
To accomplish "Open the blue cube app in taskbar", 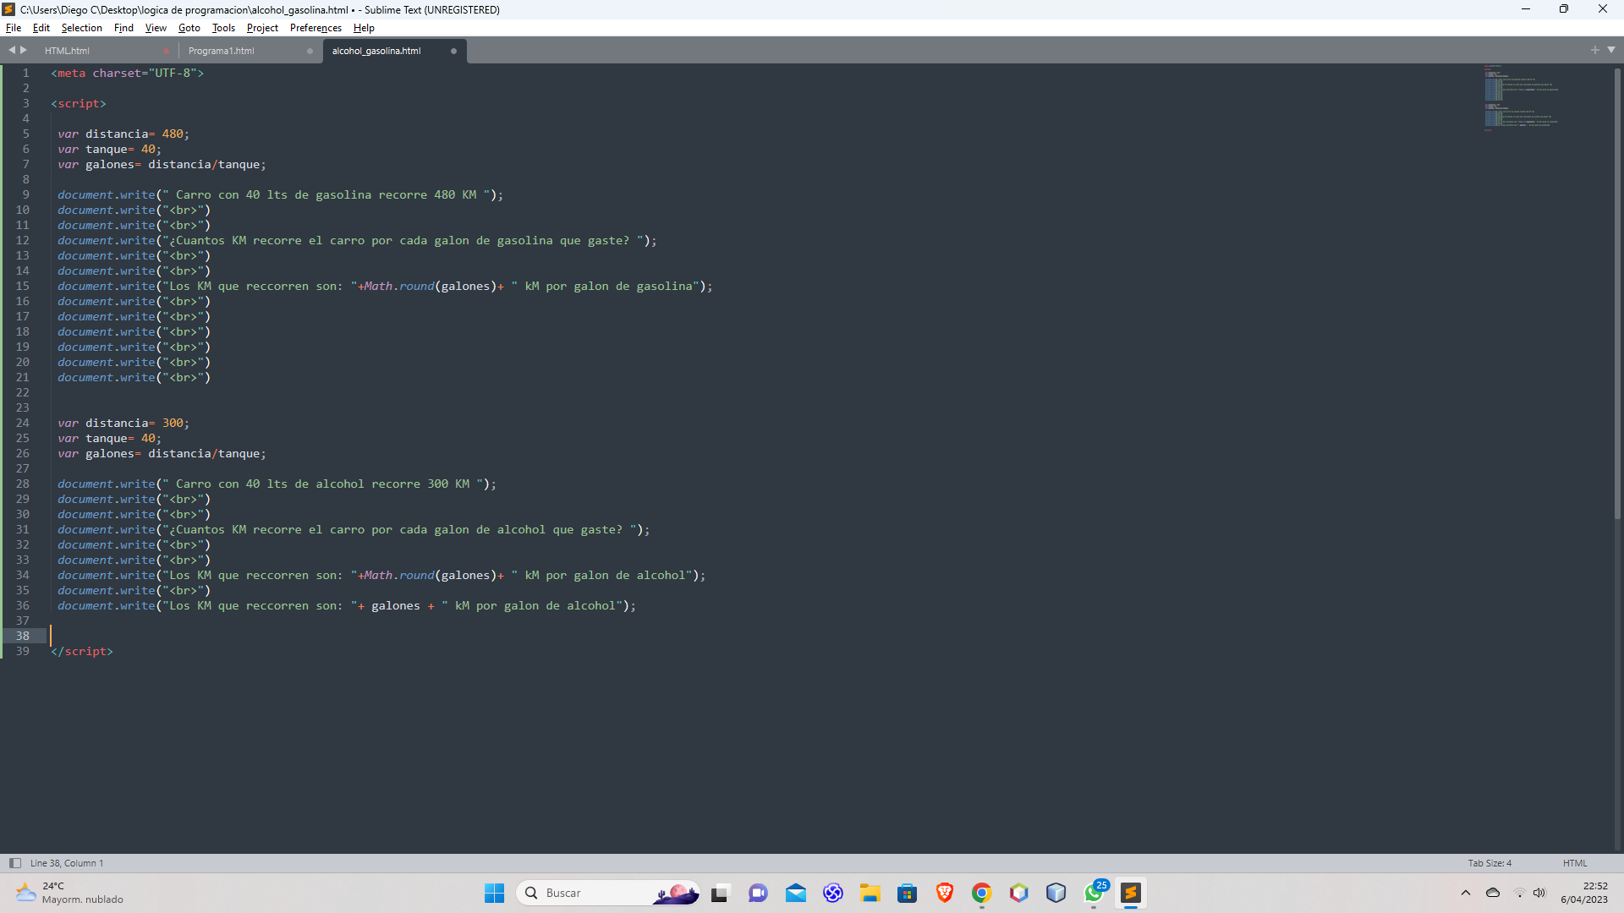I will 1056,893.
